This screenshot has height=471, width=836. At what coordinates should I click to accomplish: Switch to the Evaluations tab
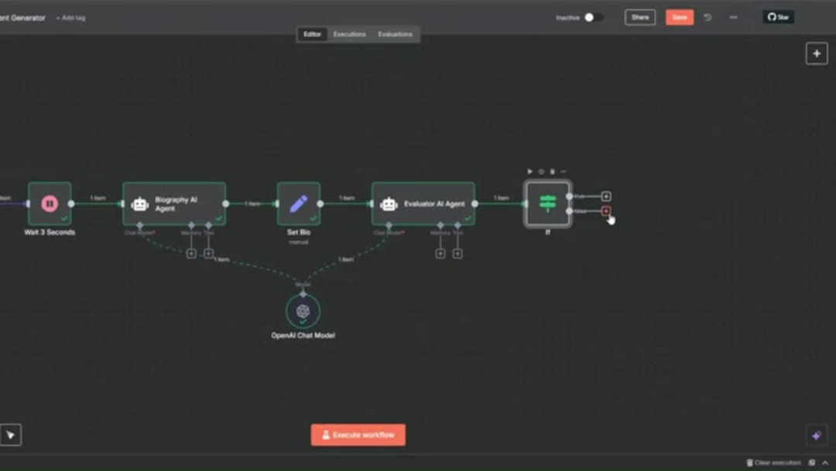(x=395, y=34)
